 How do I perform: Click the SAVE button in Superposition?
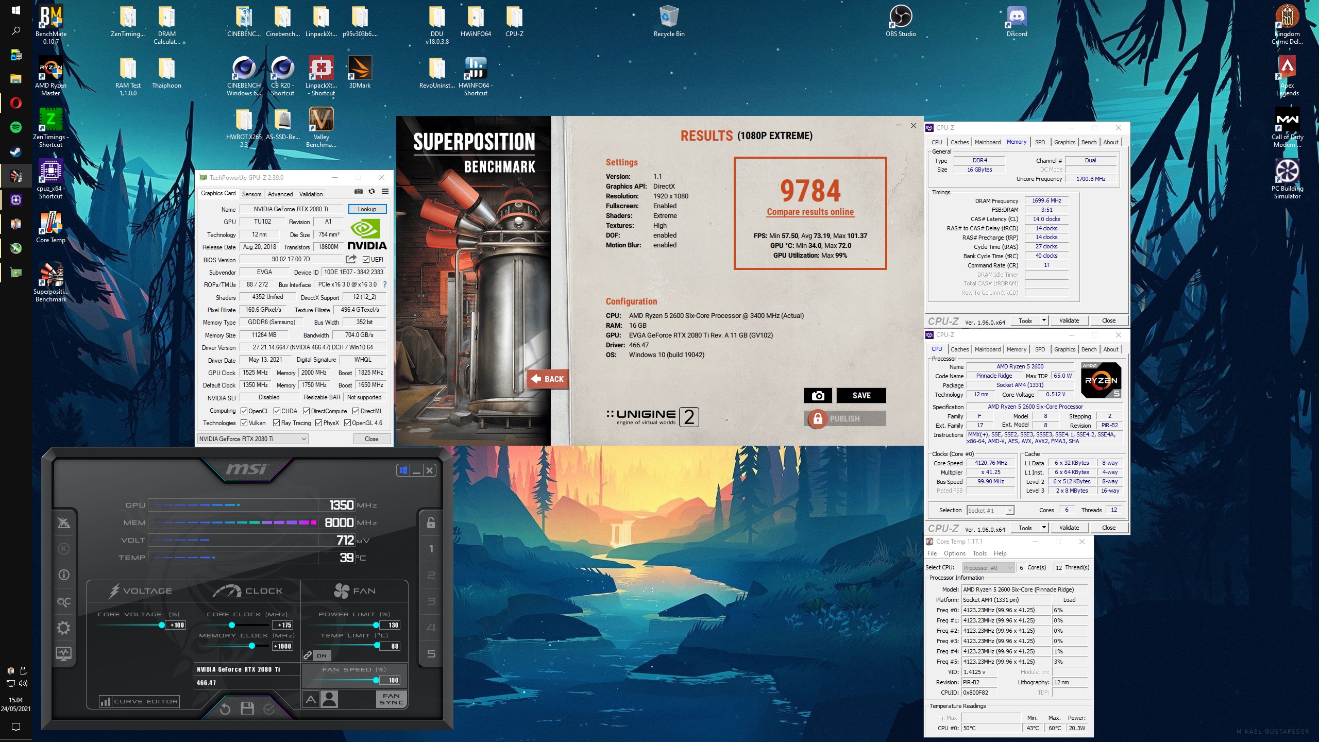(x=861, y=395)
